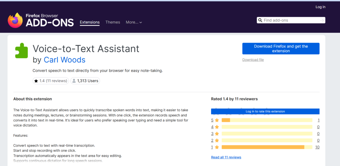Screen dimensions: 340x166
Task: Click the star icon in 5-star row
Action: (217, 120)
